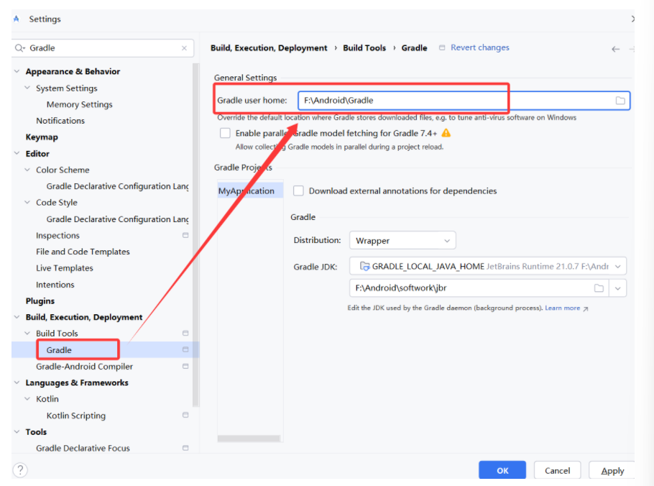654x486 pixels.
Task: Collapse the Editor section
Action: coord(17,154)
